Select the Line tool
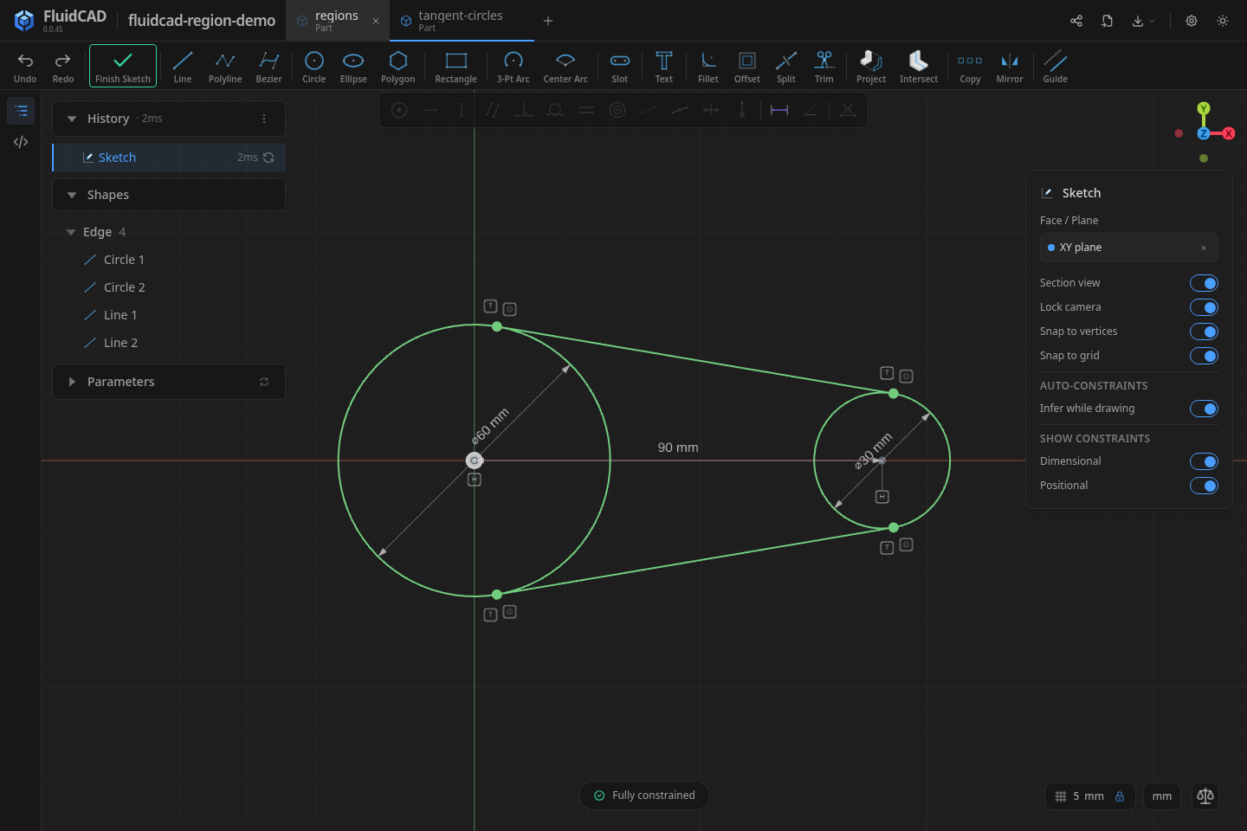This screenshot has height=831, width=1247. tap(183, 67)
